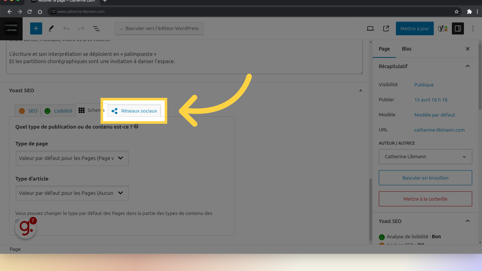The height and width of the screenshot is (271, 482).
Task: Reload the page with the refresh icon
Action: tap(30, 12)
